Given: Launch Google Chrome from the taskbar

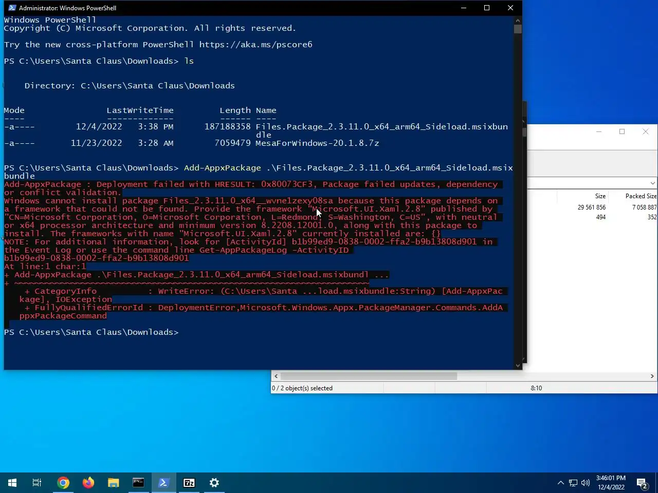Looking at the screenshot, I should click(63, 483).
